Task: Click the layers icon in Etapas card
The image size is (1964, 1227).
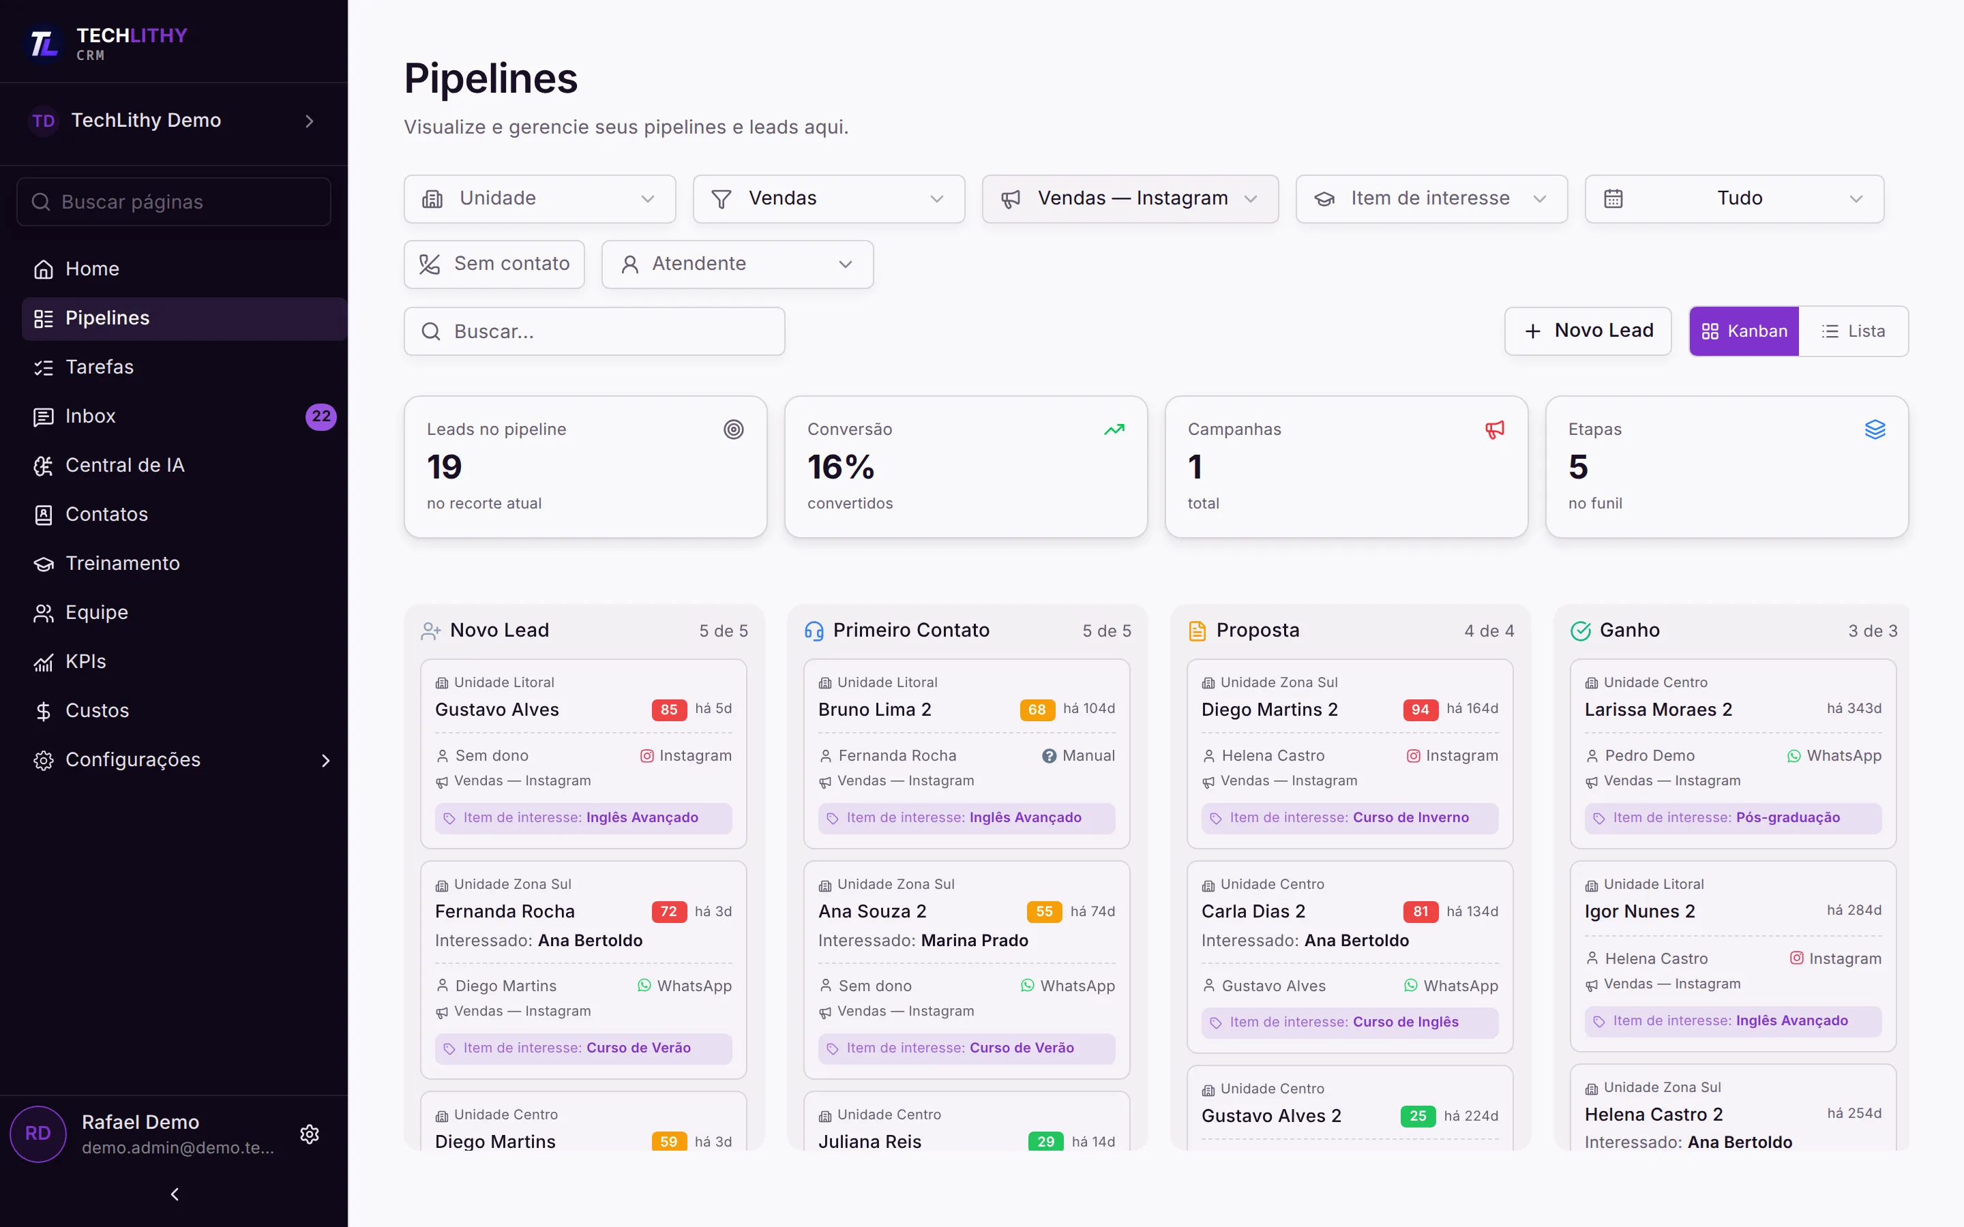Action: (x=1875, y=429)
